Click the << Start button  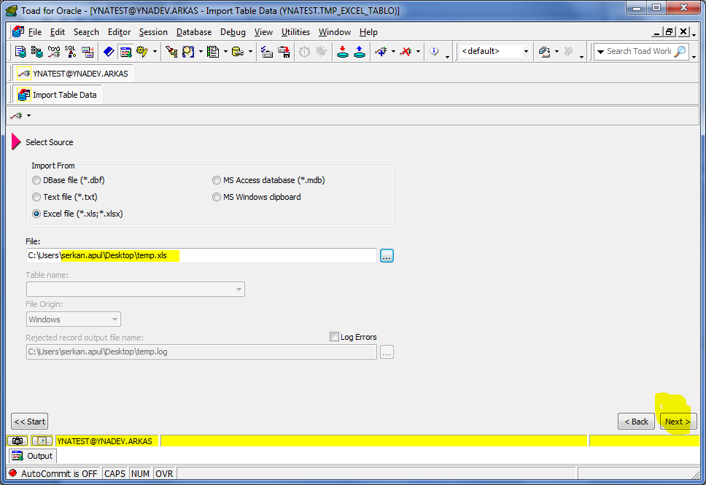30,422
